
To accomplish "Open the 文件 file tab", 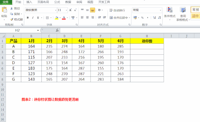I will tap(6, 2).
